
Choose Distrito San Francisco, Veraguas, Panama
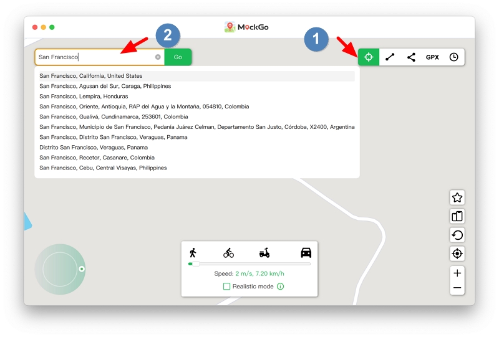197,147
